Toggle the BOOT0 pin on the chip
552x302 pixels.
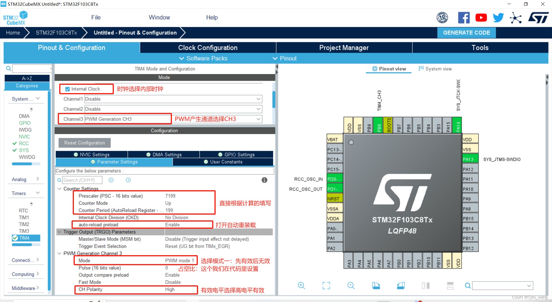pyautogui.click(x=388, y=125)
